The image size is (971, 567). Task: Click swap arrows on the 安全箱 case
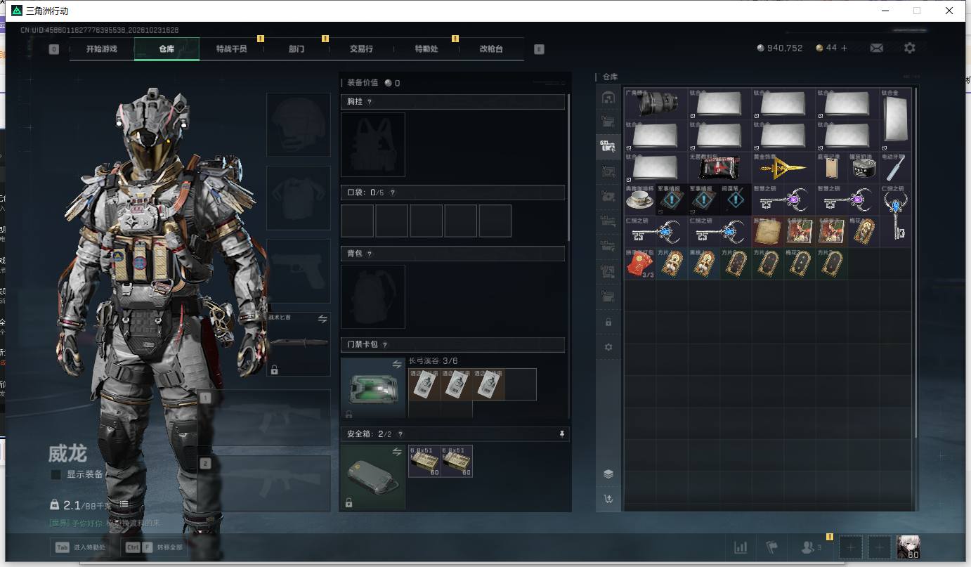[x=397, y=451]
